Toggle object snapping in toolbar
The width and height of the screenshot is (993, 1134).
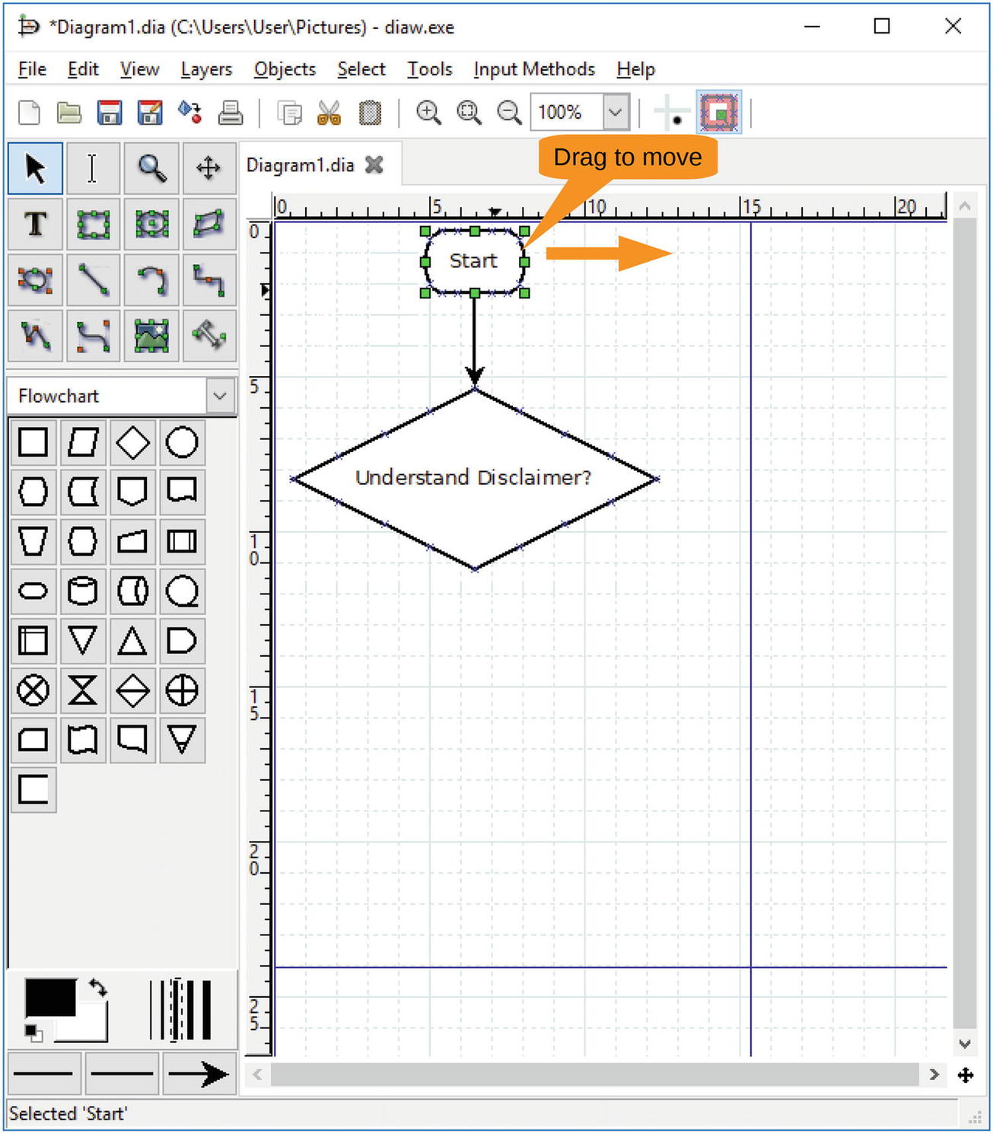coord(719,113)
